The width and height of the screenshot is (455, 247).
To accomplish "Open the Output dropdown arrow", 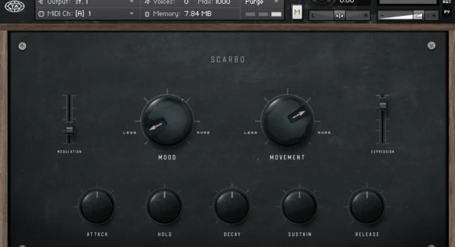I will pyautogui.click(x=131, y=2).
